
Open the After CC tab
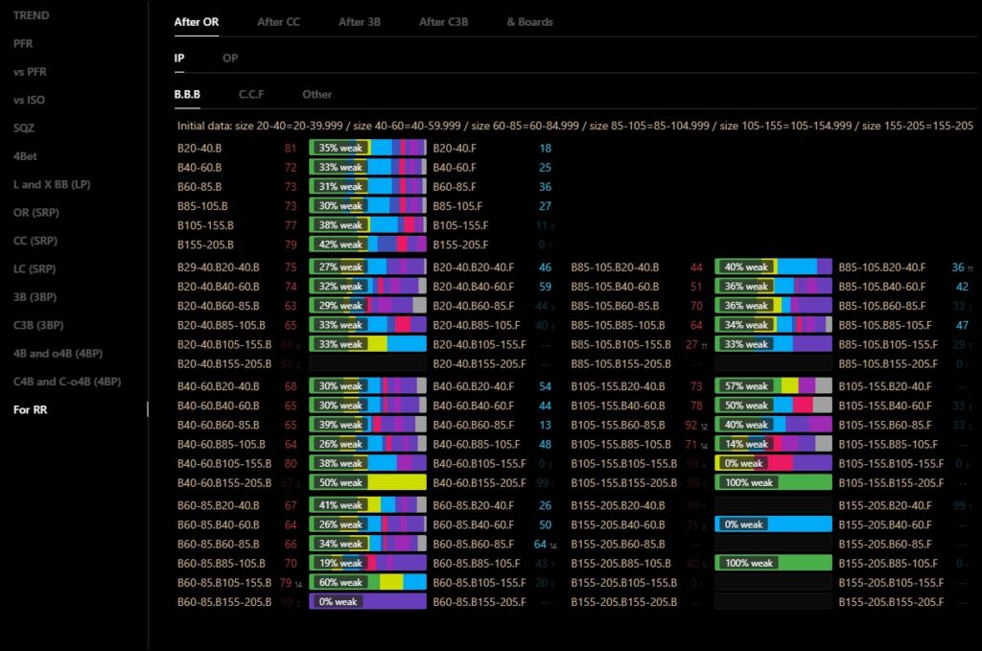(278, 22)
